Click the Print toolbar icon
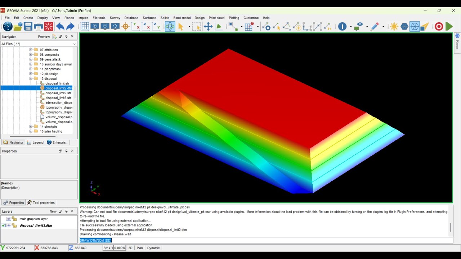 pos(38,26)
